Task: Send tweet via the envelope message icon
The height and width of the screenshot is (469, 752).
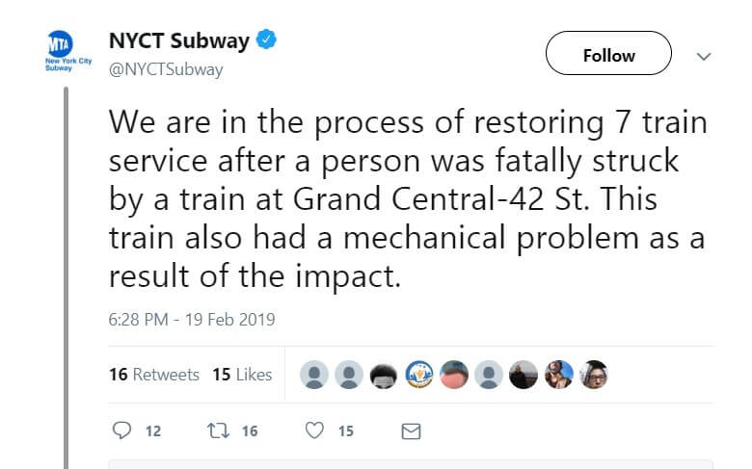Action: [411, 431]
